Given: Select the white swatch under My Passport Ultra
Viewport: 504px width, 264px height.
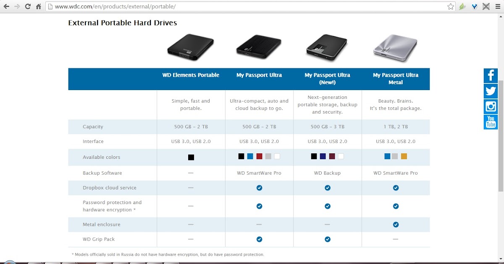Looking at the screenshot, I should (277, 156).
